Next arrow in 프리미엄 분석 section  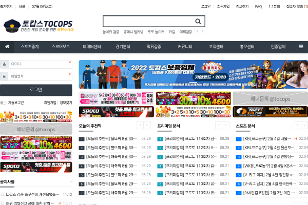pos(226,125)
